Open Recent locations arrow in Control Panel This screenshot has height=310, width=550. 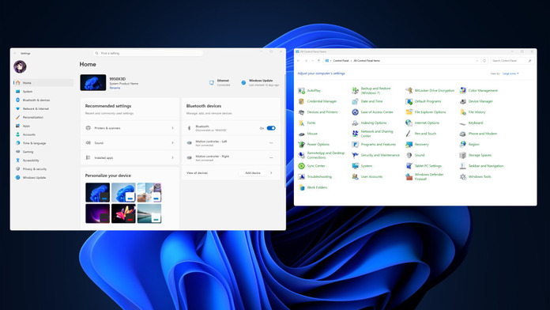point(312,61)
